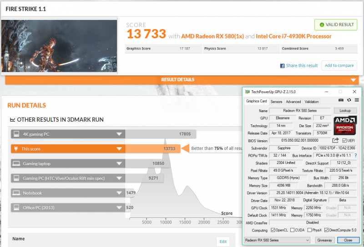Viewport: 364px width, 247px height.
Task: Toggle the UEFI checkbox
Action: (344, 141)
